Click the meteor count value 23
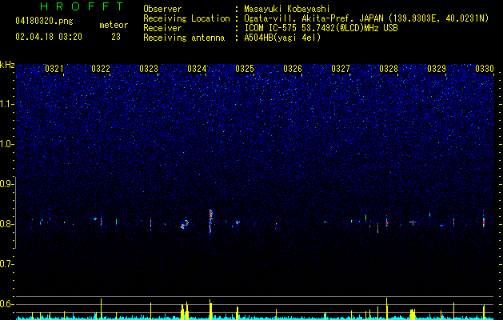Image resolution: width=503 pixels, height=320 pixels. 116,37
